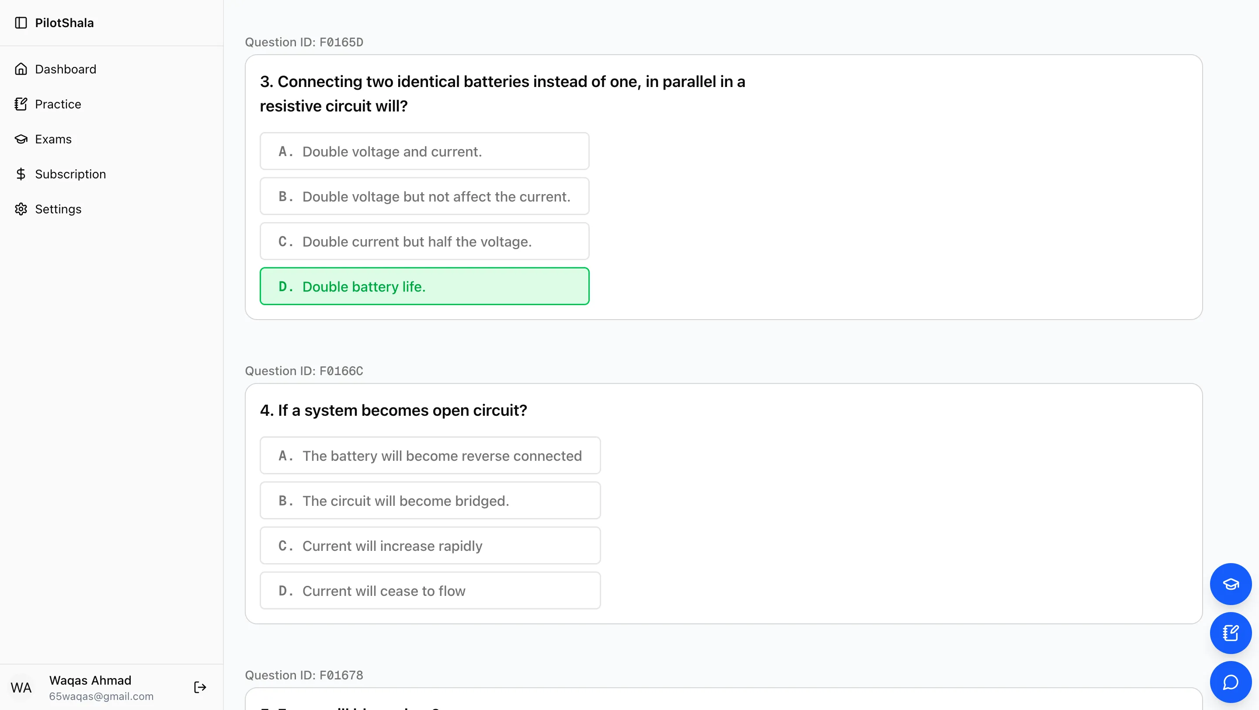This screenshot has height=710, width=1259.
Task: Open the blue chat bubble floating button
Action: 1230,682
